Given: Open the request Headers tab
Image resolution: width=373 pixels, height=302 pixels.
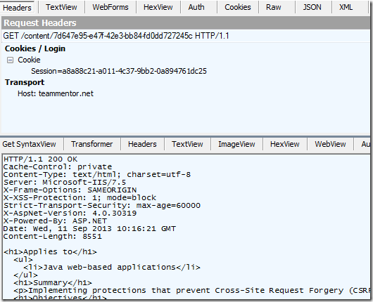Looking at the screenshot, I should pyautogui.click(x=17, y=7).
